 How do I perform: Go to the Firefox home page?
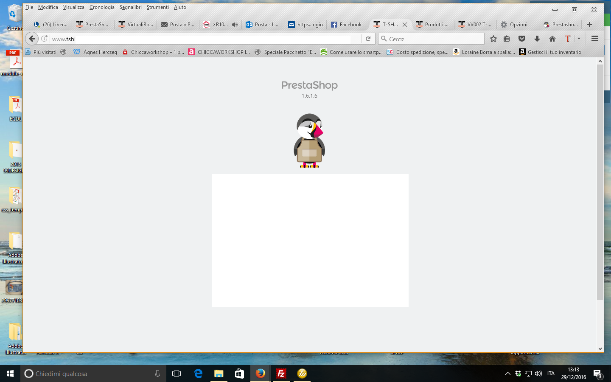pos(552,39)
